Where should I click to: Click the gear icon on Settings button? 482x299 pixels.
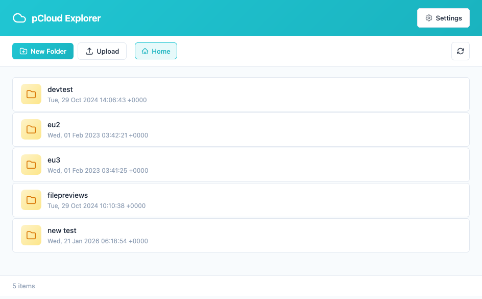[x=428, y=17]
